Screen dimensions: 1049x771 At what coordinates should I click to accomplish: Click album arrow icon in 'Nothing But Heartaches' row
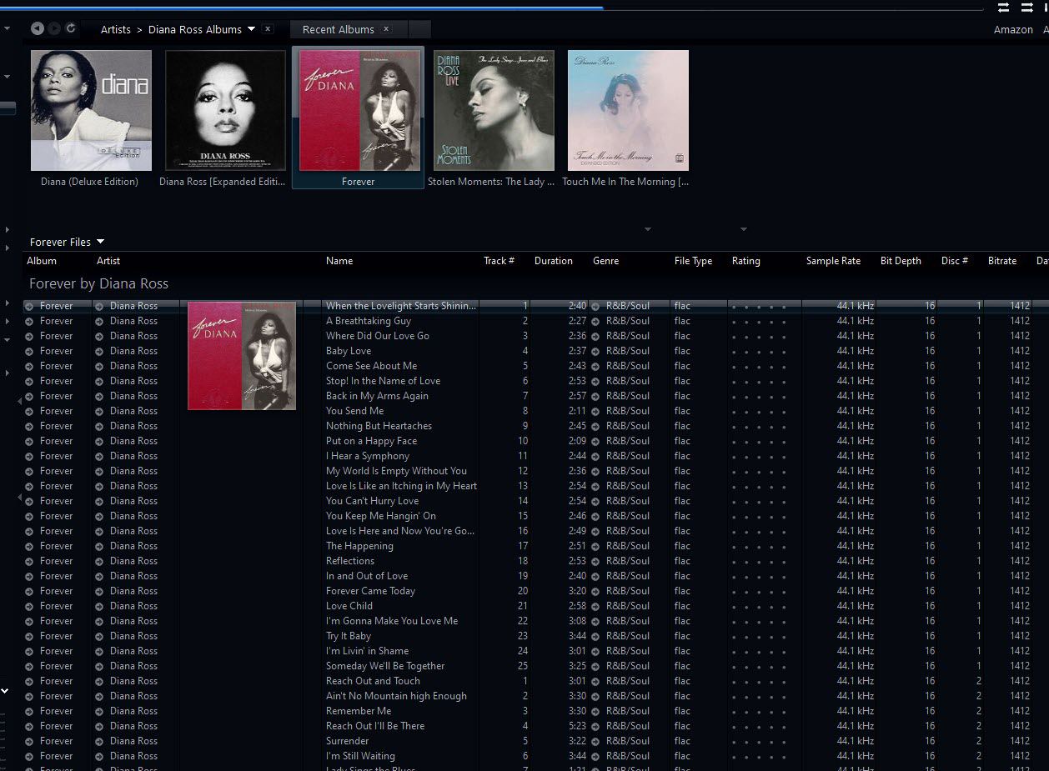pos(29,426)
